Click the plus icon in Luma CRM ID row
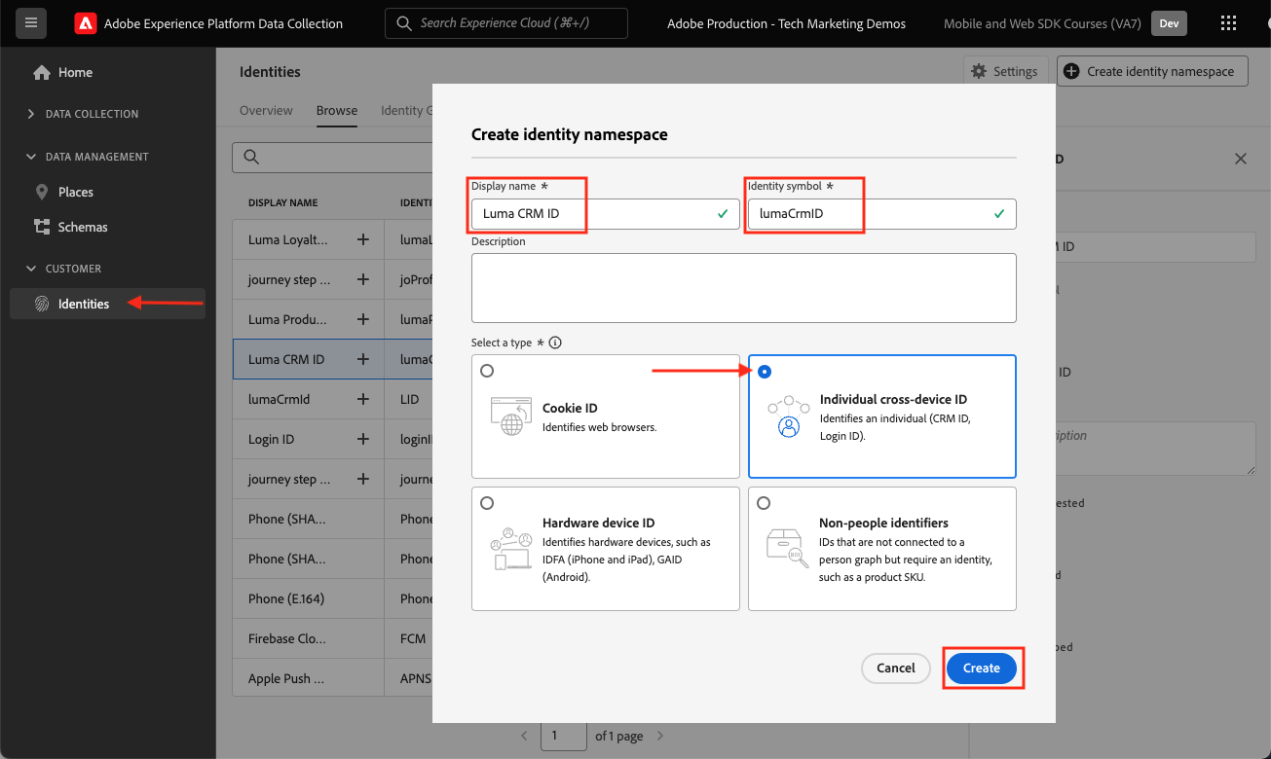This screenshot has height=759, width=1271. pyautogui.click(x=362, y=359)
